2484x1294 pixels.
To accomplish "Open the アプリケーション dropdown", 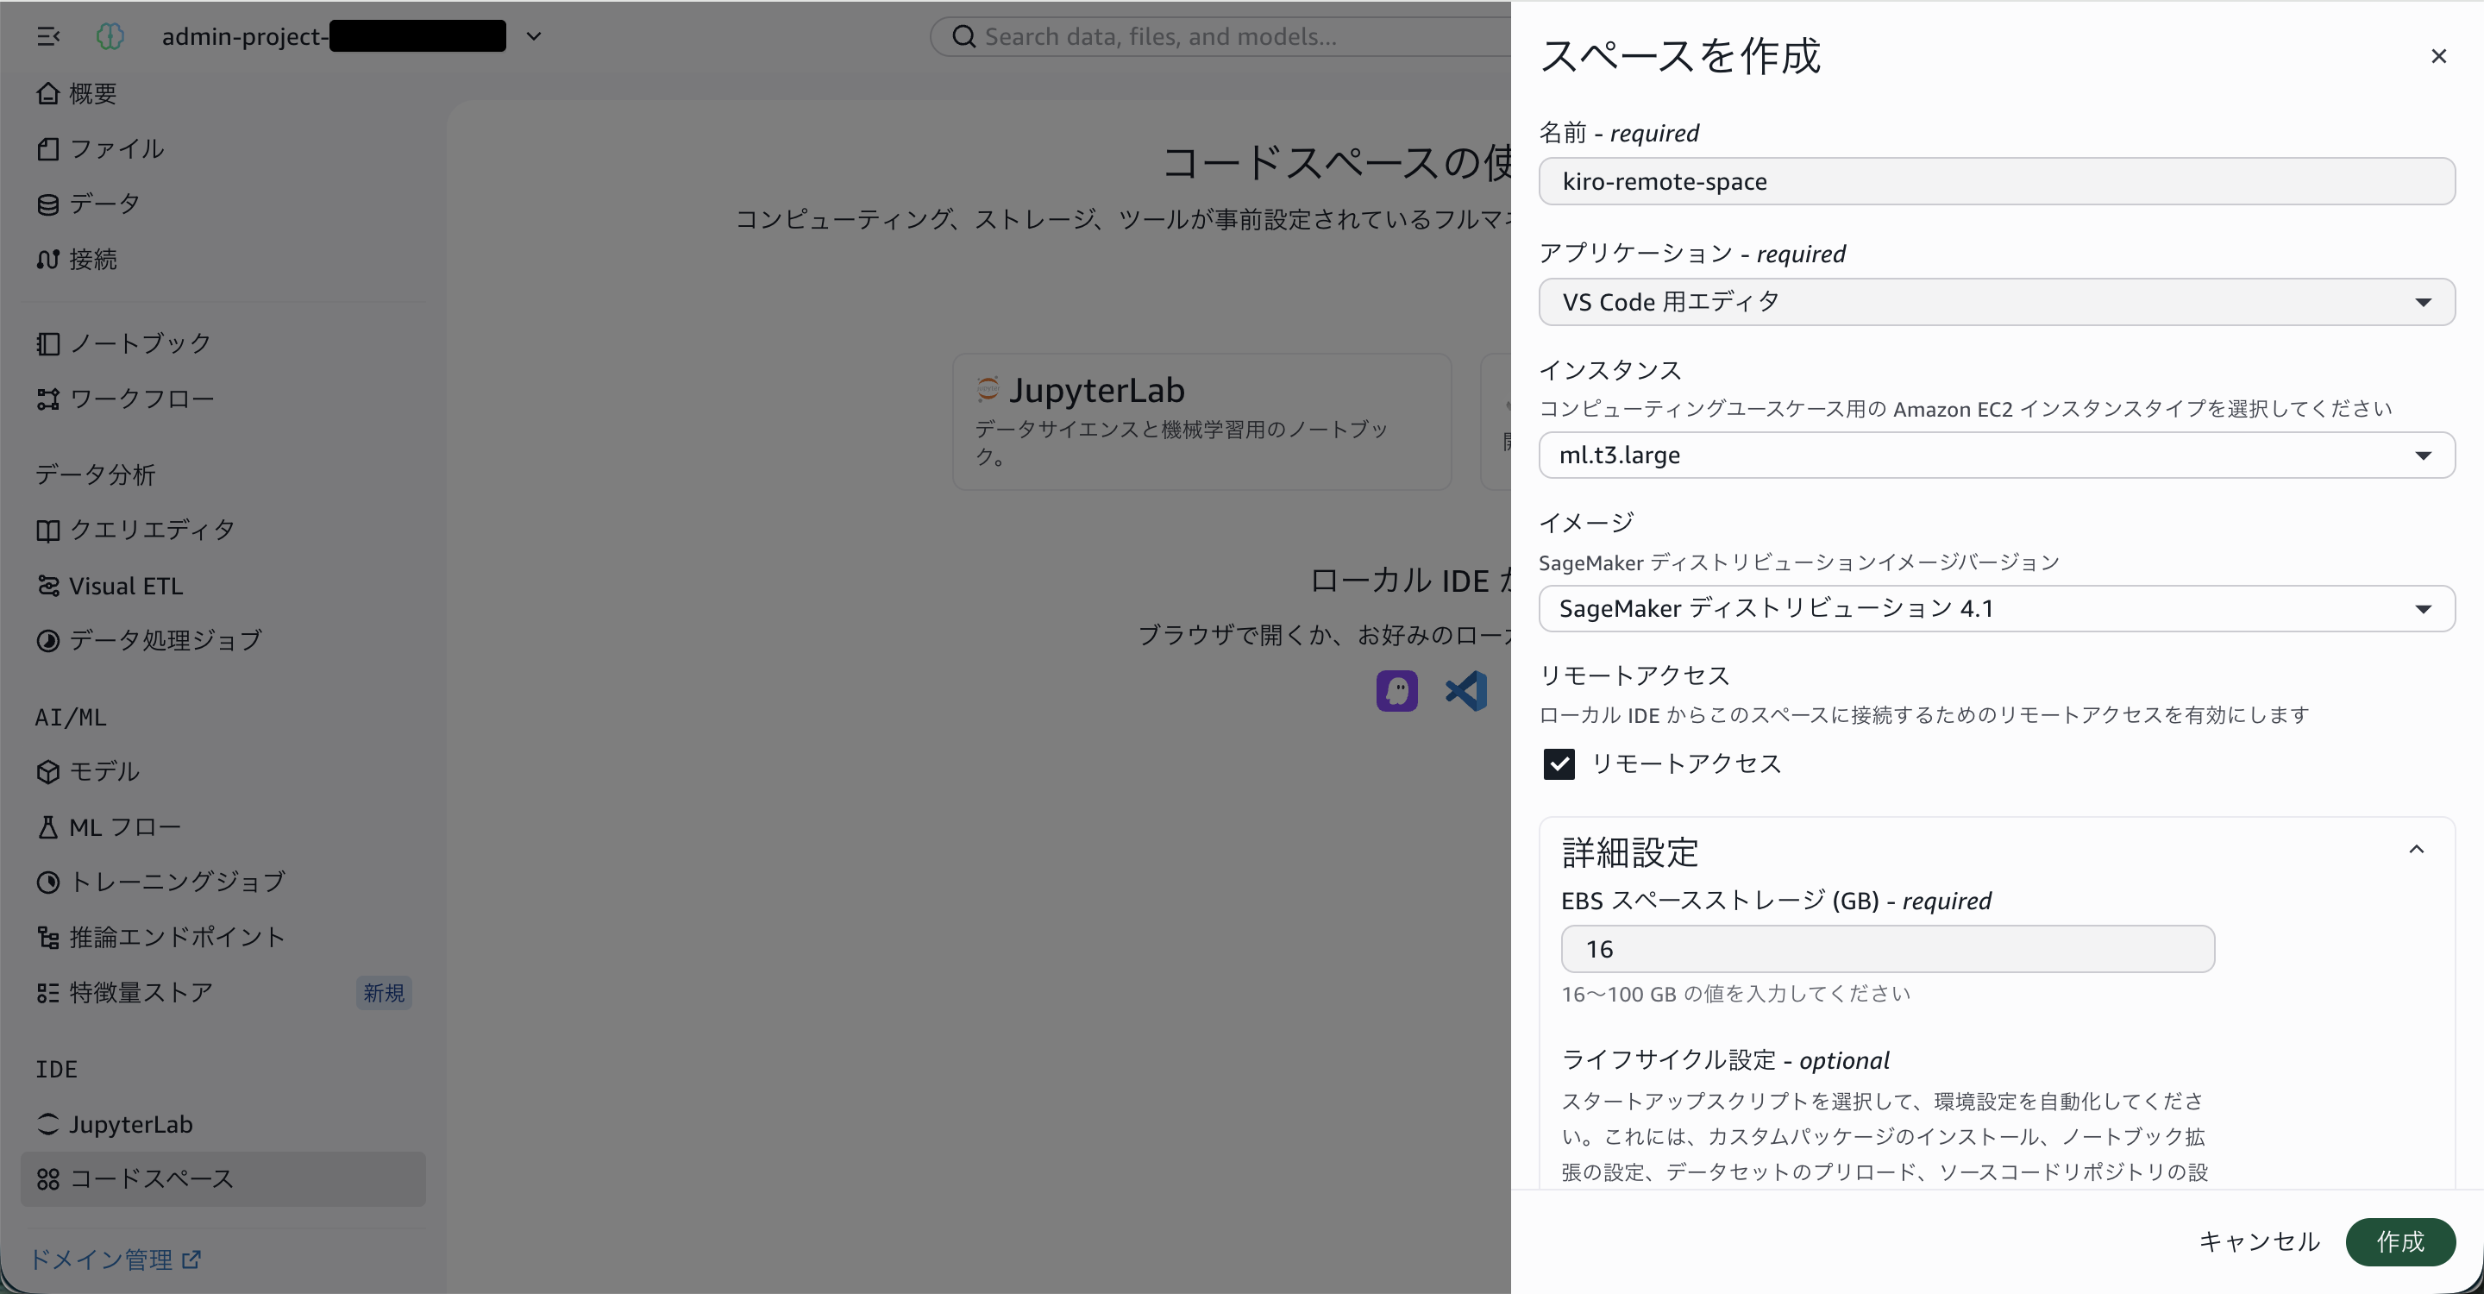I will click(1996, 302).
